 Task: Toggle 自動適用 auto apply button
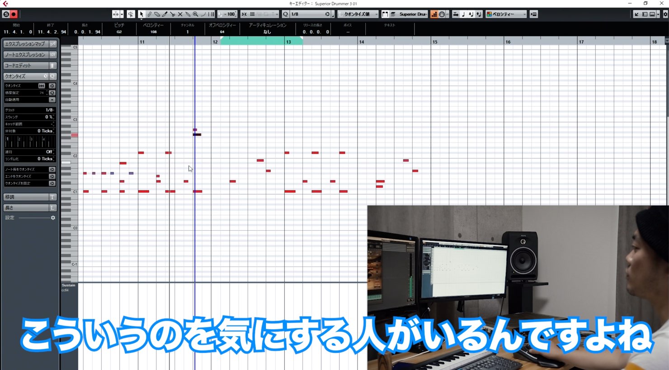tap(52, 100)
